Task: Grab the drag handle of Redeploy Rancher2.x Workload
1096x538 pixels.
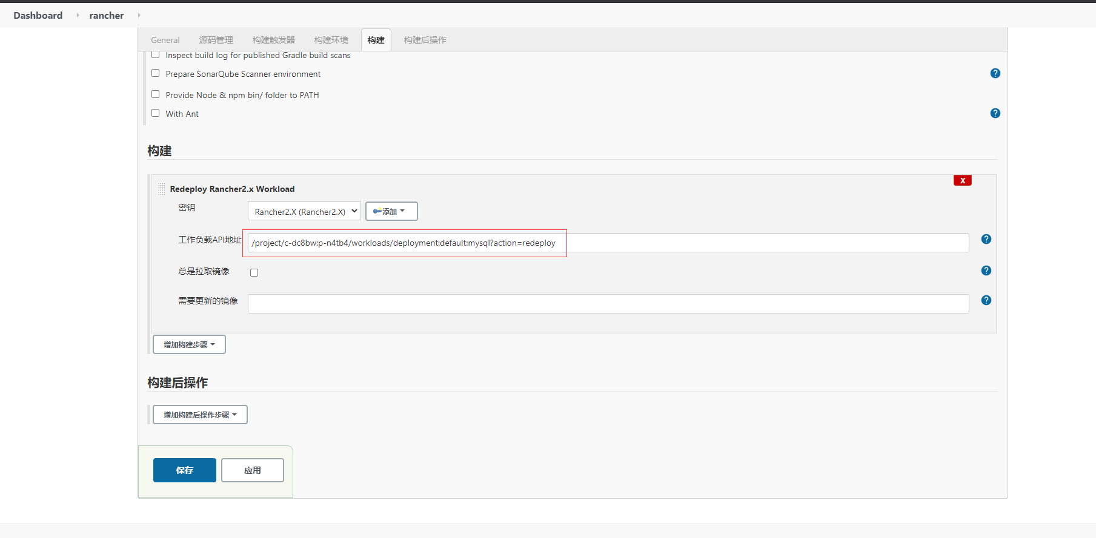Action: click(161, 189)
